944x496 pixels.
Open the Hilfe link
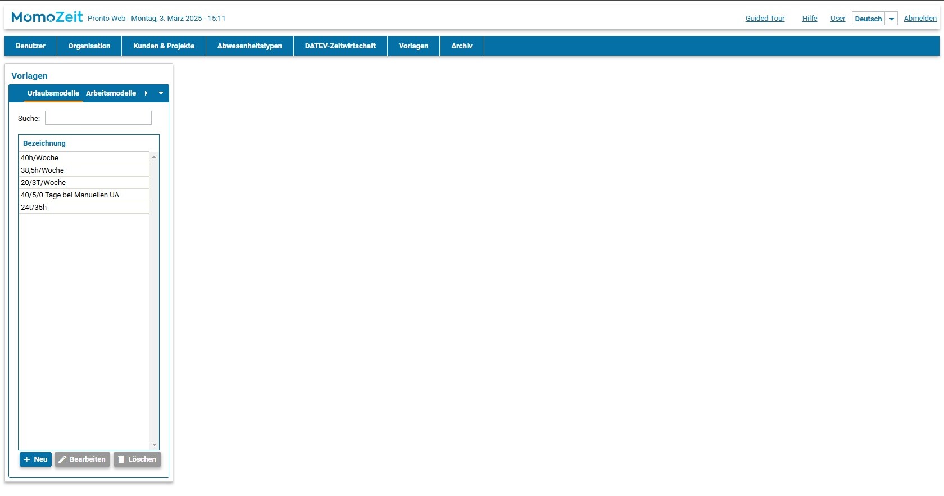coord(809,19)
